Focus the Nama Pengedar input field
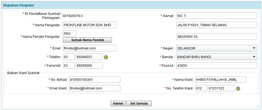This screenshot has width=262, height=110. [90, 25]
